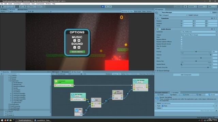Image resolution: width=218 pixels, height=122 pixels.
Task: Open the Saved dropdown on the Get Variable node
Action: [78, 96]
